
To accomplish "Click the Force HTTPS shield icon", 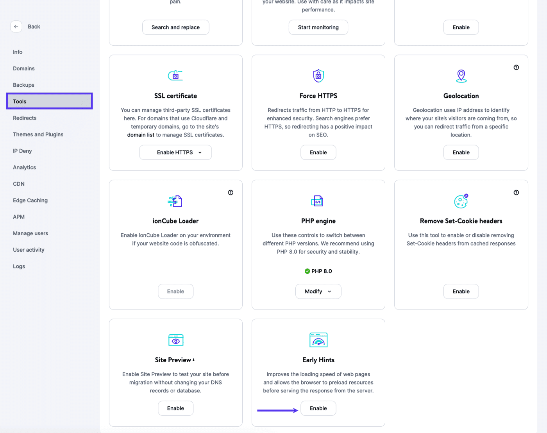I will [x=318, y=75].
